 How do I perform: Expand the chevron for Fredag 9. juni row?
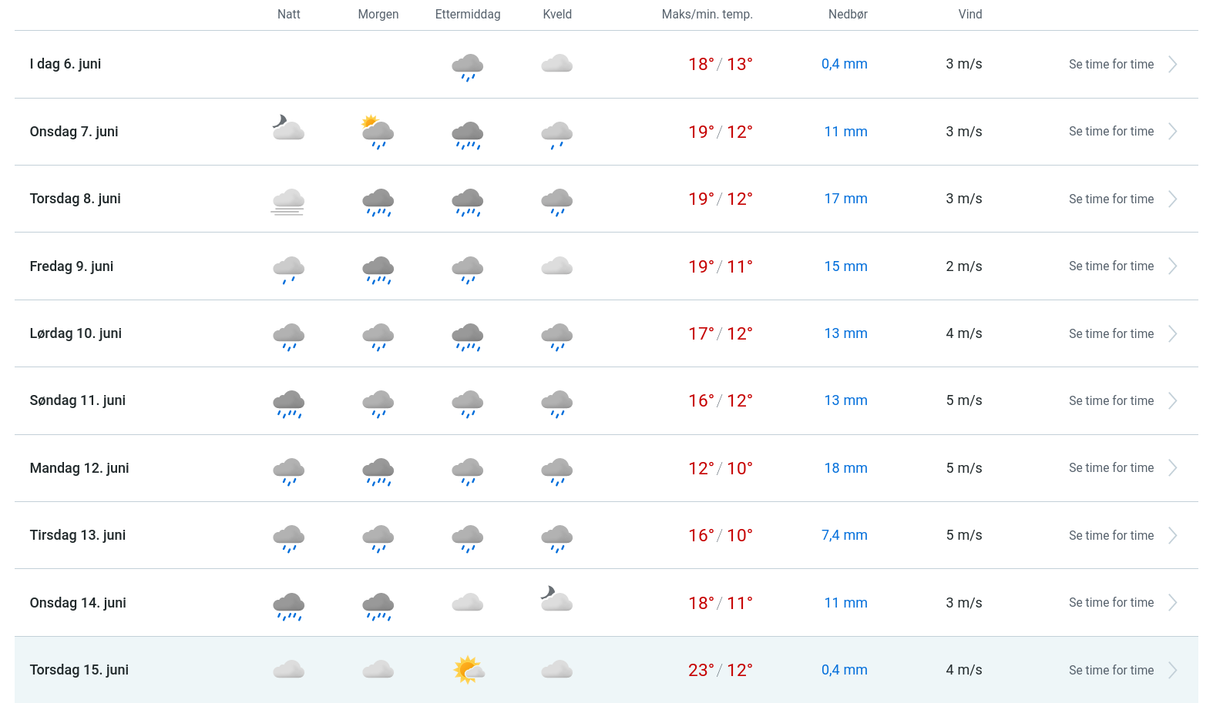(x=1172, y=266)
